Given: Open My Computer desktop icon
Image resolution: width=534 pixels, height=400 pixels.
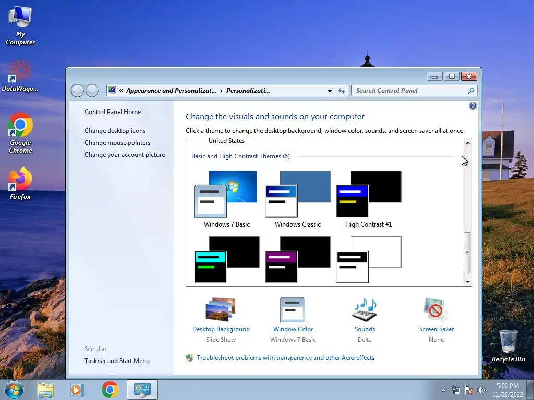Looking at the screenshot, I should coord(20,26).
